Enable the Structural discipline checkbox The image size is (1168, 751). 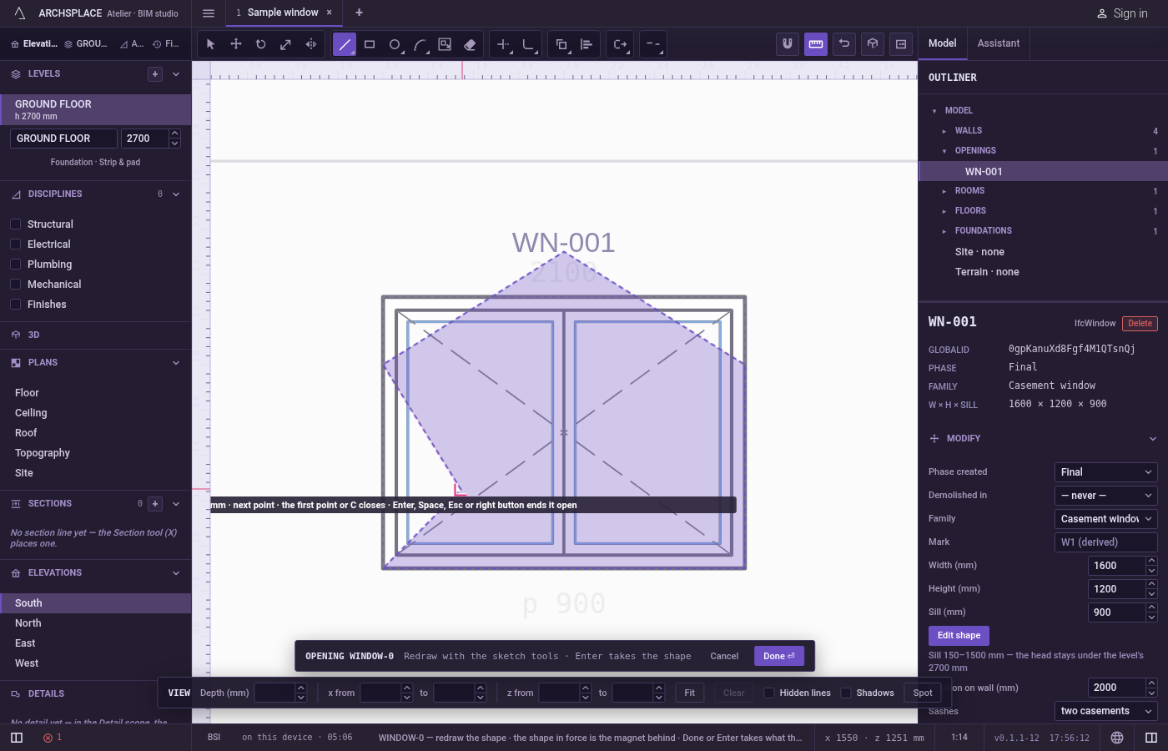[15, 224]
